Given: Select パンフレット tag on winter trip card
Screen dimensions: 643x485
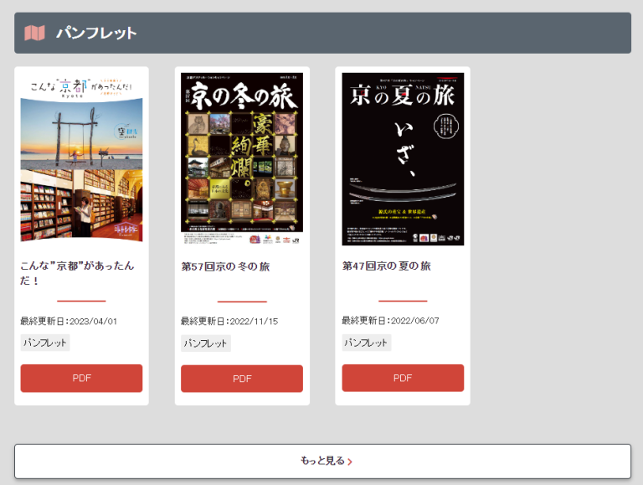Looking at the screenshot, I should pos(206,343).
